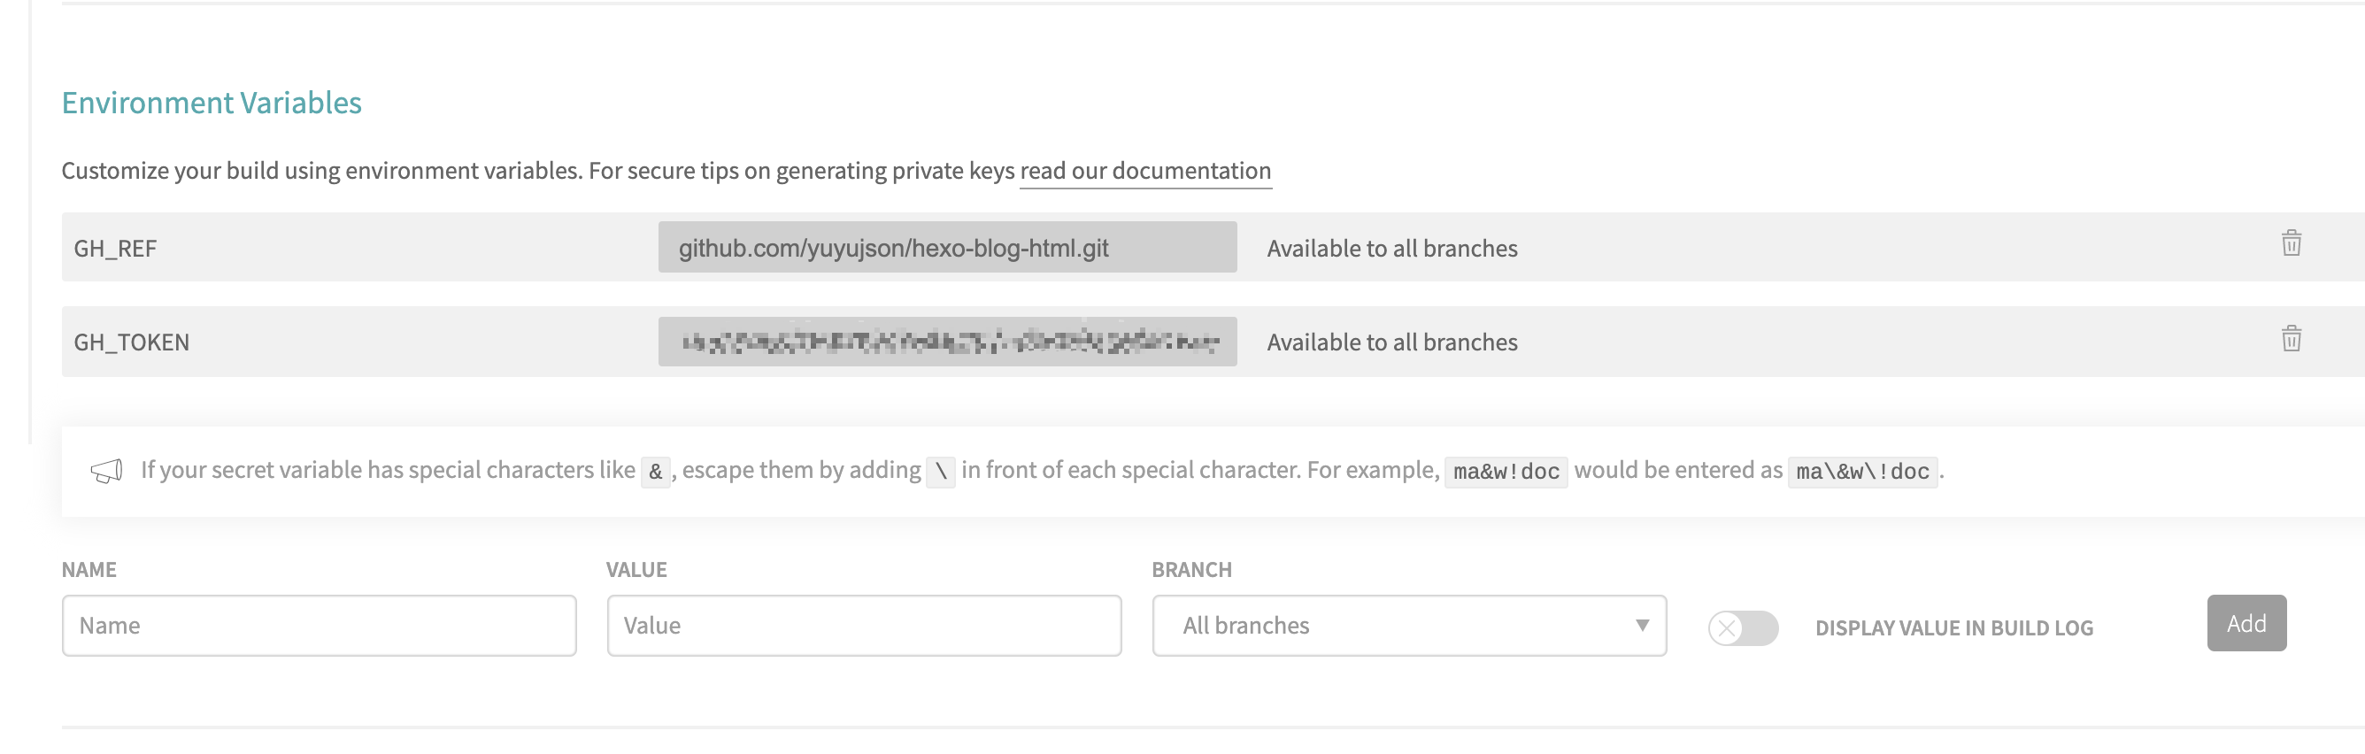
Task: Delete the GH_REF environment variable
Action: tap(2291, 243)
